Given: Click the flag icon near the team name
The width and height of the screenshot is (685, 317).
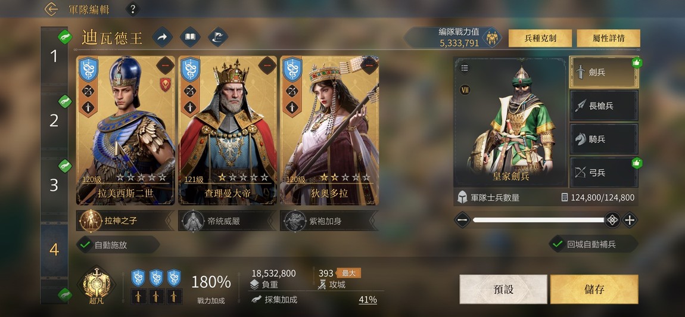Looking at the screenshot, I should click(x=218, y=37).
